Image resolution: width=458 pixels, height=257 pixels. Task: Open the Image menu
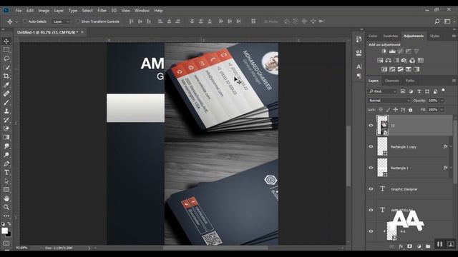pyautogui.click(x=44, y=11)
